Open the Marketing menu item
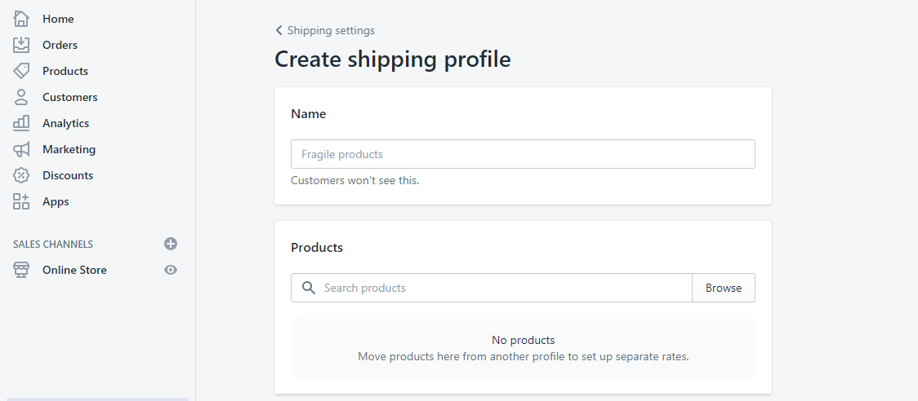Screen dimensions: 918x401 [69, 149]
